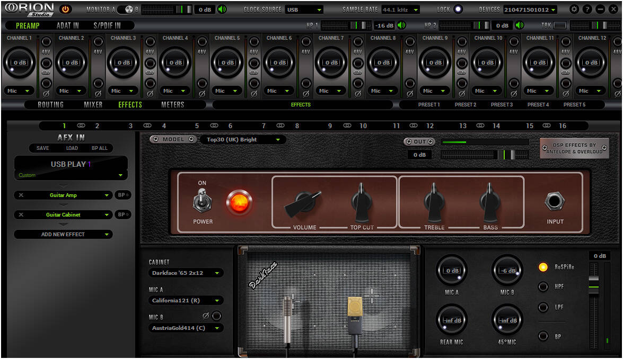Select the silver ribbon microphone in the cabinet

[288, 319]
